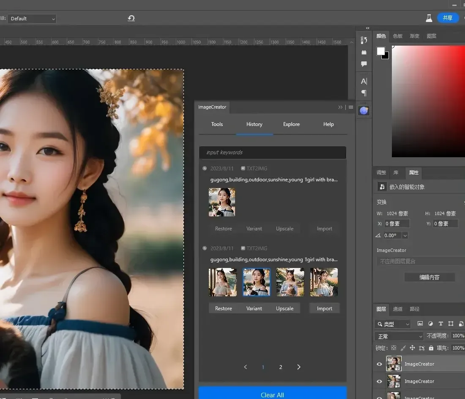Switch to the 渐变 gradients tab

tap(414, 36)
